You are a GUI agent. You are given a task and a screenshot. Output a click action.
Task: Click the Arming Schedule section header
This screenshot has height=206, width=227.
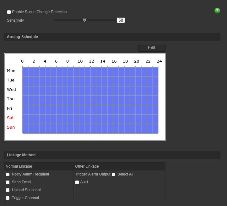[112, 37]
